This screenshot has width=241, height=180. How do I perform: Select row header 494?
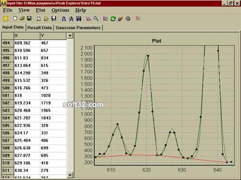click(x=8, y=43)
